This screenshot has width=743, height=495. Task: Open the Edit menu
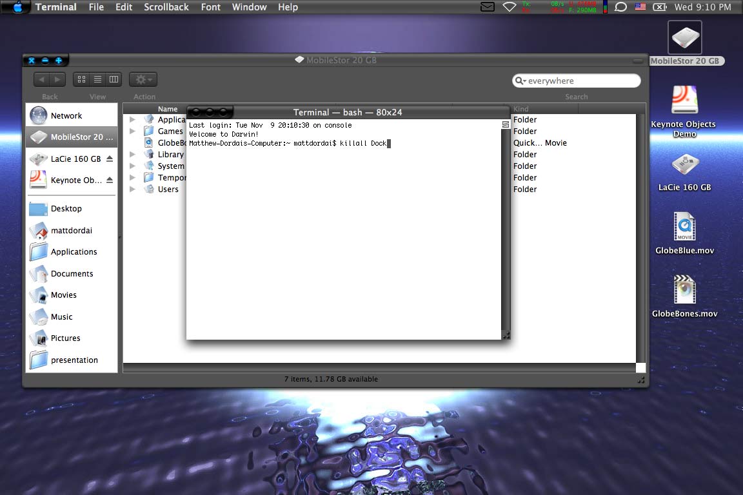[124, 7]
